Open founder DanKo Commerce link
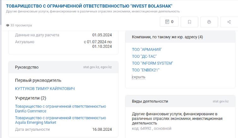 (x=61, y=109)
